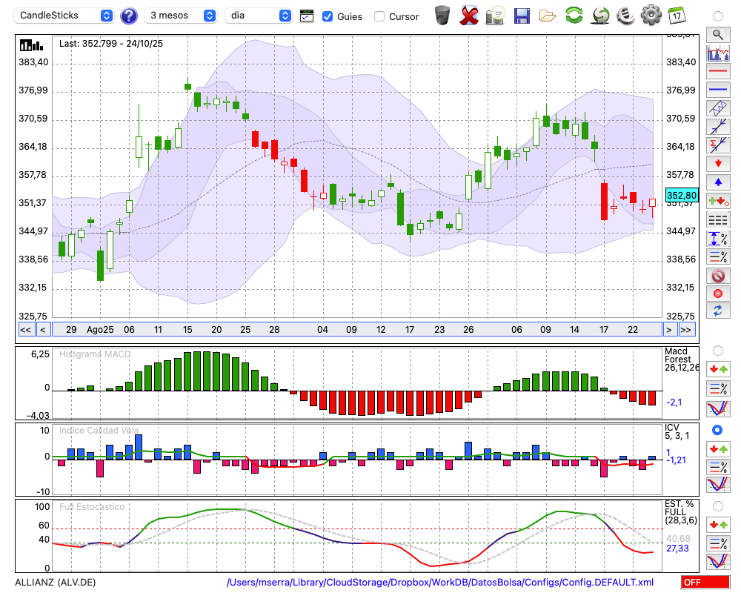The width and height of the screenshot is (741, 593).
Task: Click the green circular refresh arrows icon
Action: pos(574,15)
